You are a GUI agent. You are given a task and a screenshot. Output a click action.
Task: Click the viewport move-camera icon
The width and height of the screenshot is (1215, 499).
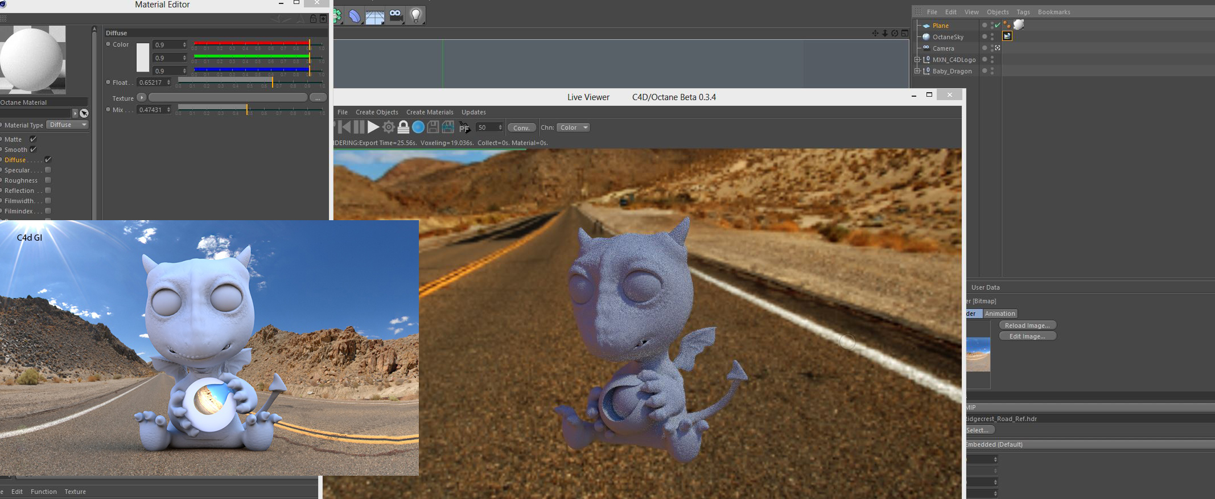click(x=875, y=33)
